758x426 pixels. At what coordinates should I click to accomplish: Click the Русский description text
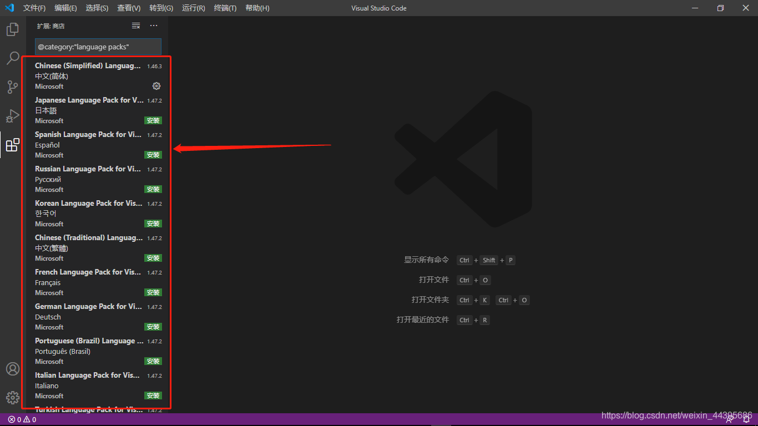pos(48,180)
